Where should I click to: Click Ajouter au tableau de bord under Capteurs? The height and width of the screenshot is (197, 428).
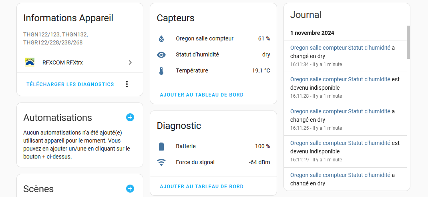(x=202, y=95)
